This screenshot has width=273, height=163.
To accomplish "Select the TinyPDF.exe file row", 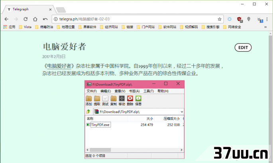I will (134, 125).
